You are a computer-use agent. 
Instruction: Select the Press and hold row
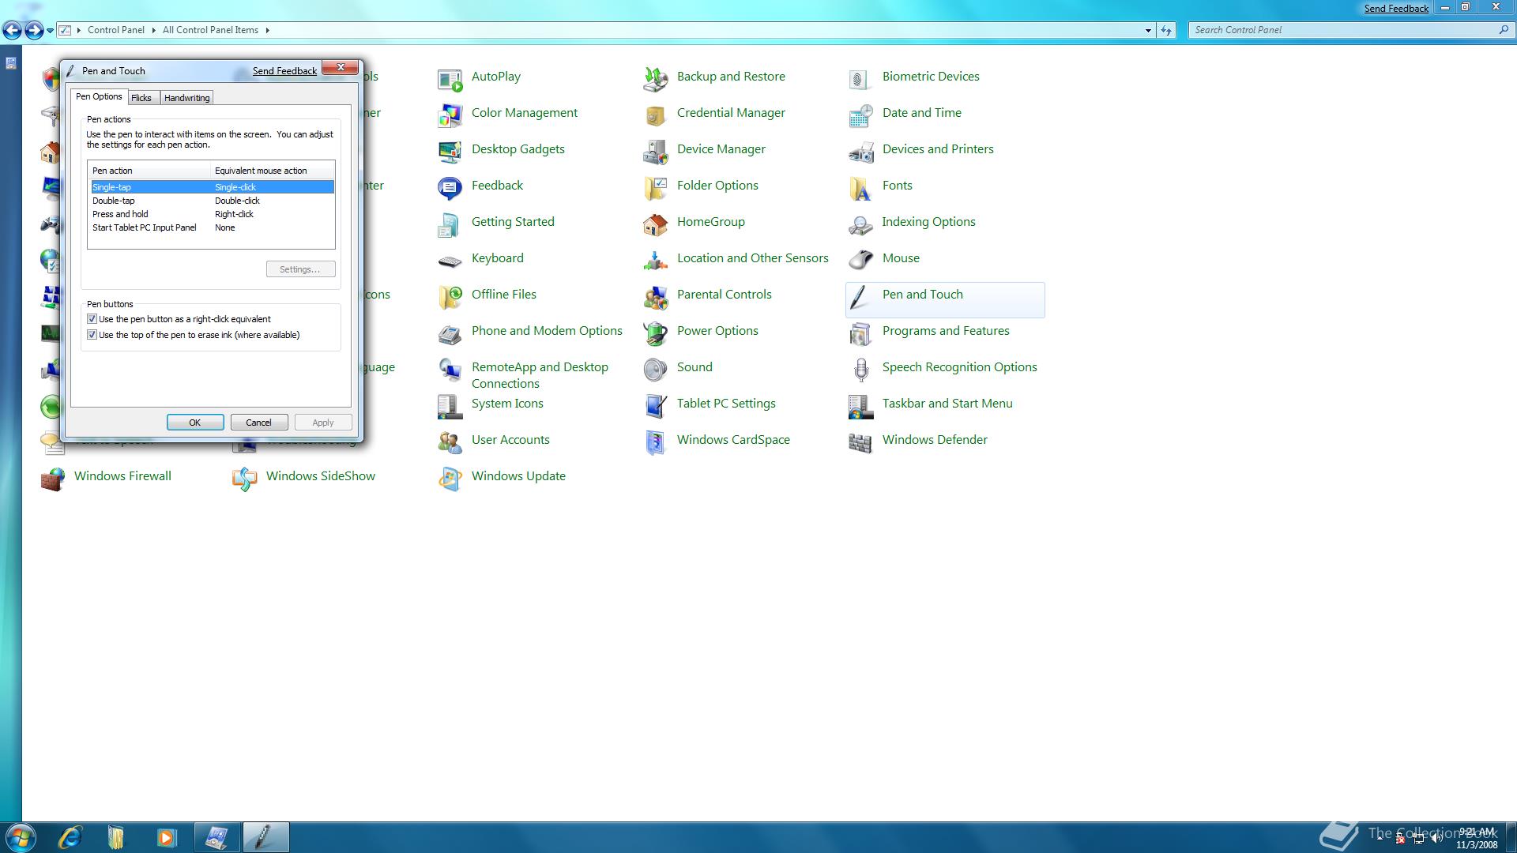pos(212,214)
